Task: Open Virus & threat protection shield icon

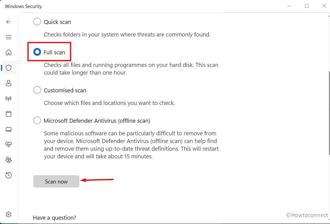Action: pos(9,68)
